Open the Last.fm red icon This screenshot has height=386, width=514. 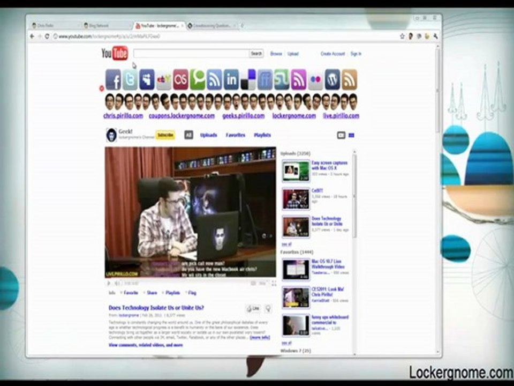[x=180, y=79]
